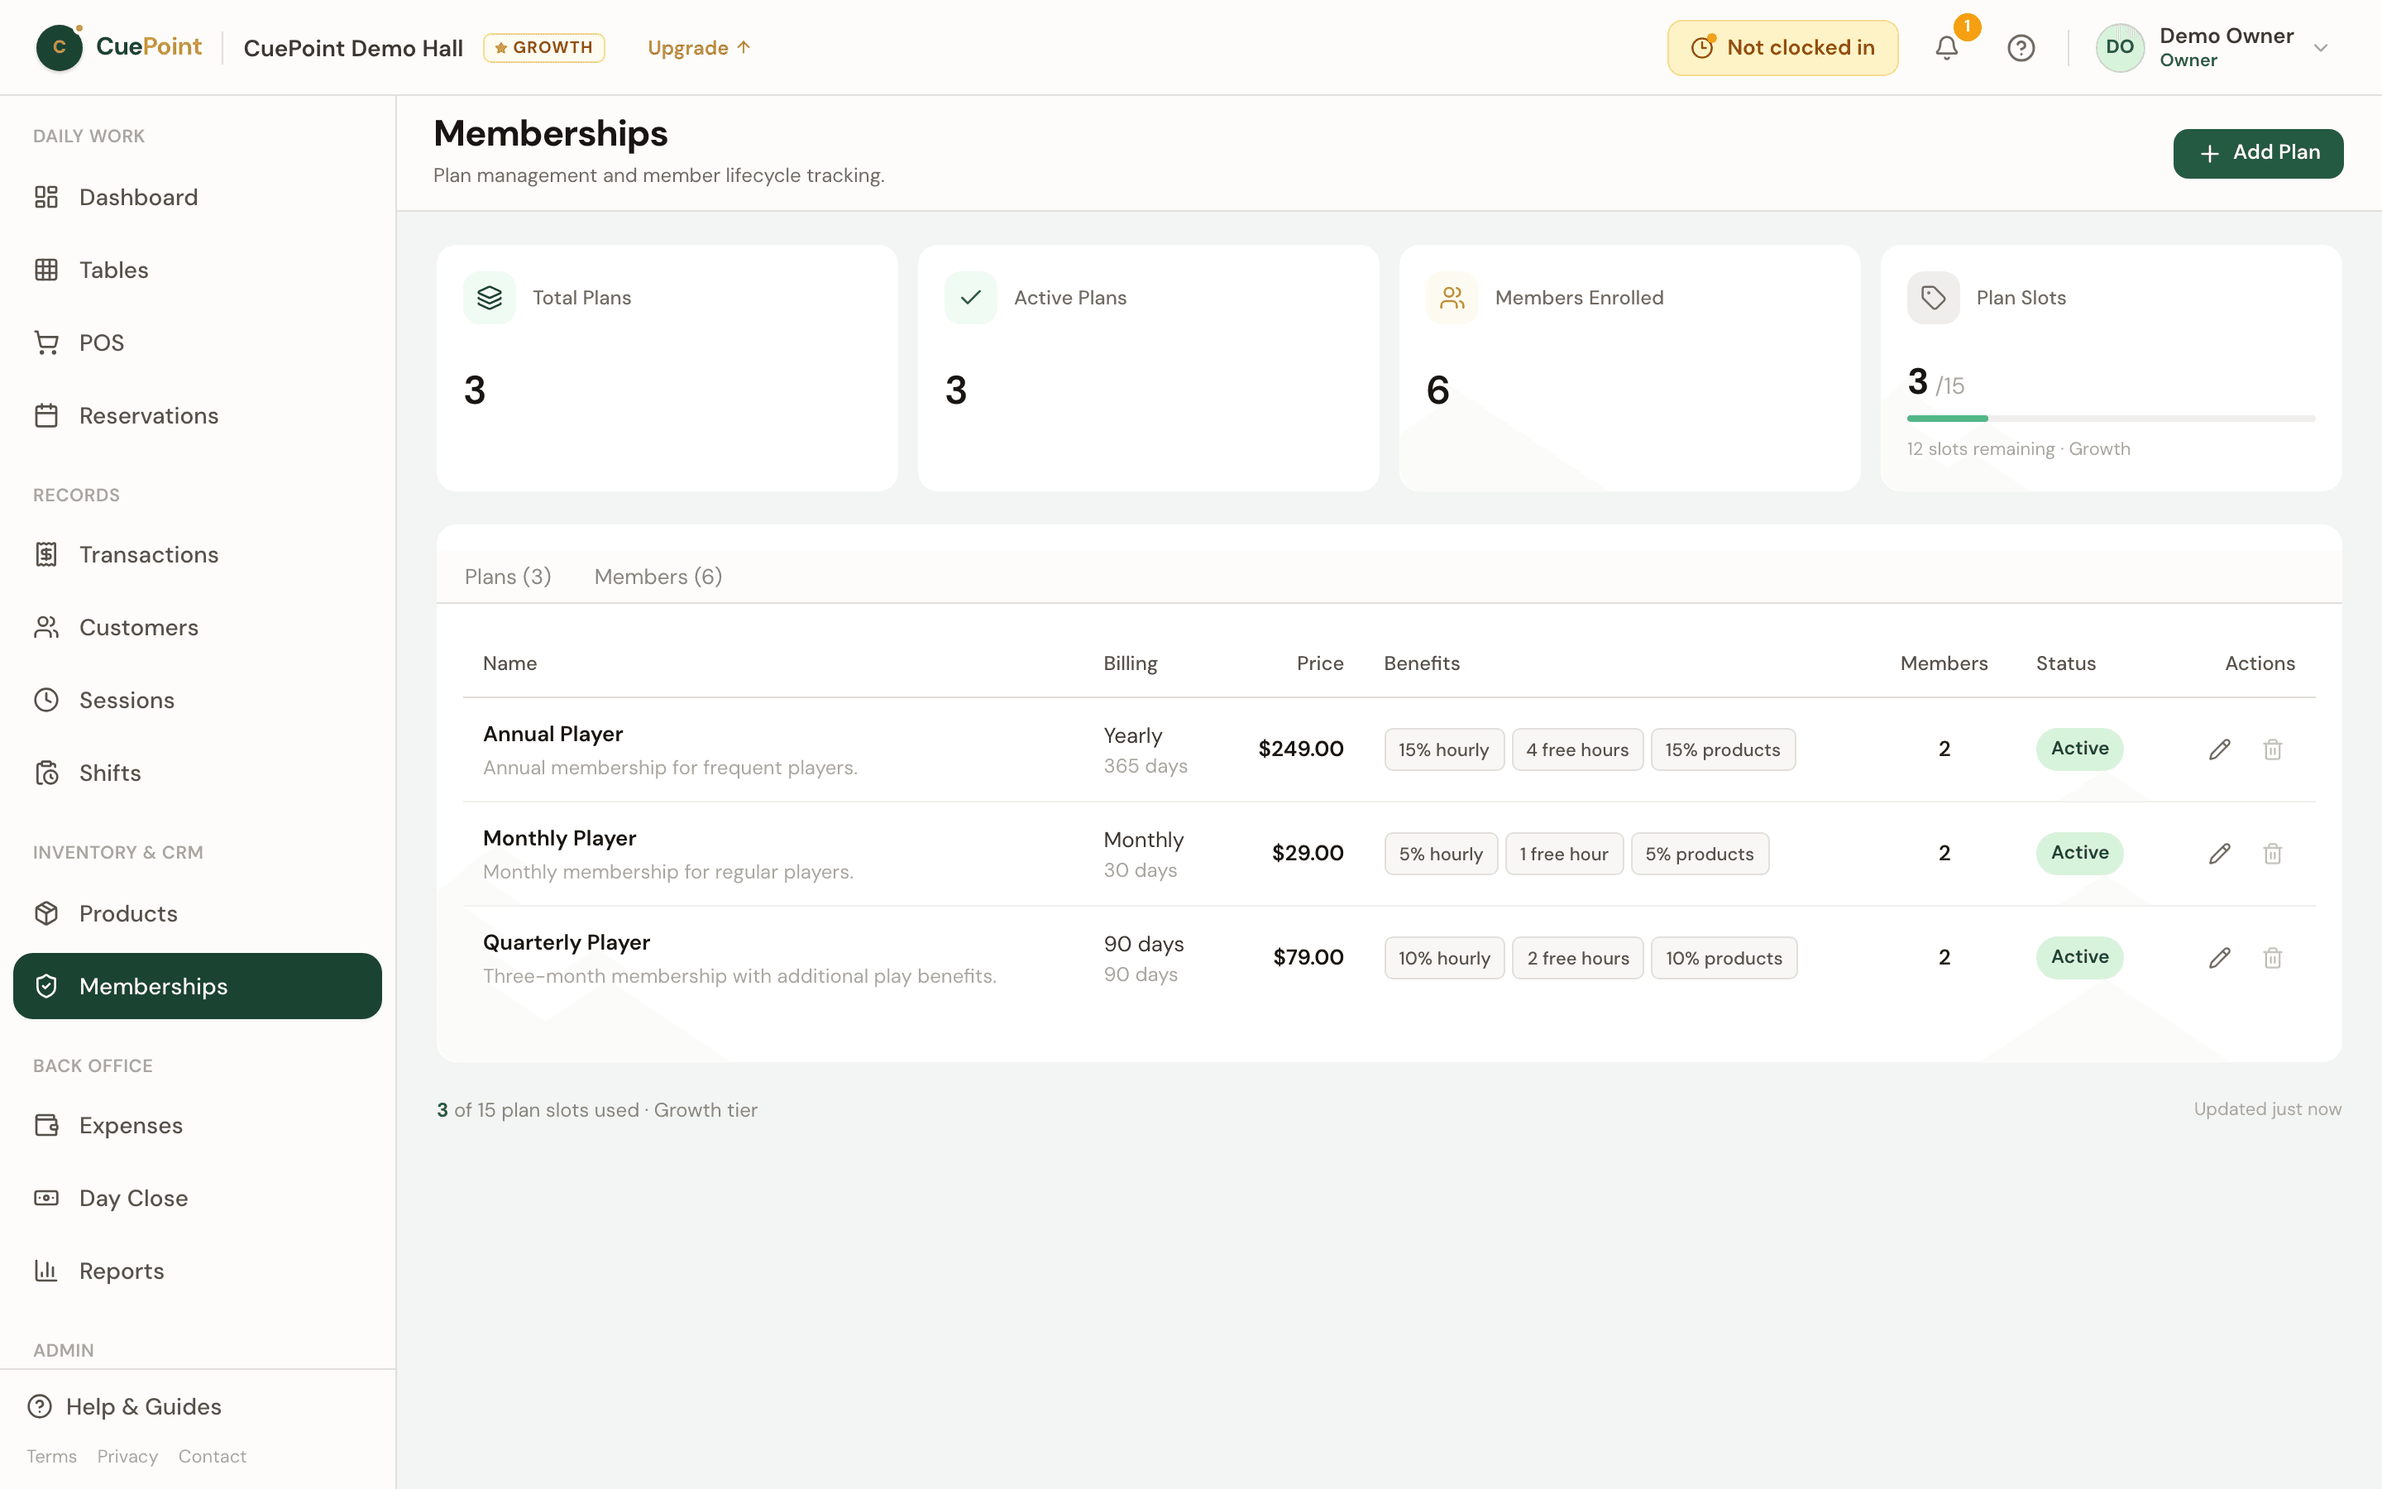Click the POS cart icon in sidebar

click(46, 342)
